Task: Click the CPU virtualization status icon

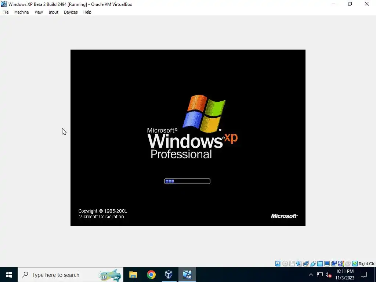Action: pyautogui.click(x=341, y=264)
